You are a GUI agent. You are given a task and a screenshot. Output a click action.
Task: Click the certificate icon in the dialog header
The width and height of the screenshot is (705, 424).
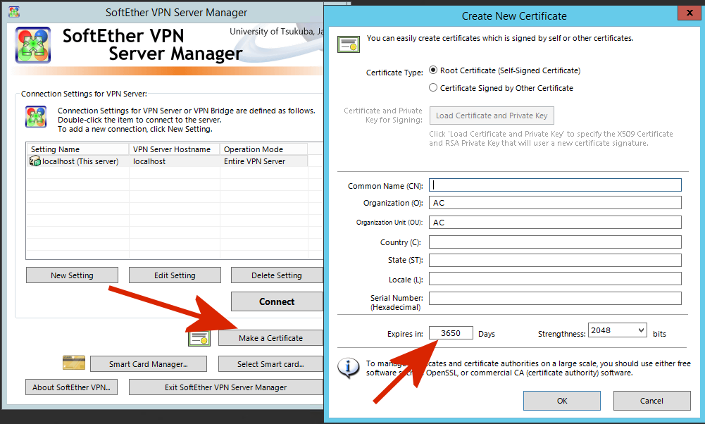pyautogui.click(x=348, y=43)
